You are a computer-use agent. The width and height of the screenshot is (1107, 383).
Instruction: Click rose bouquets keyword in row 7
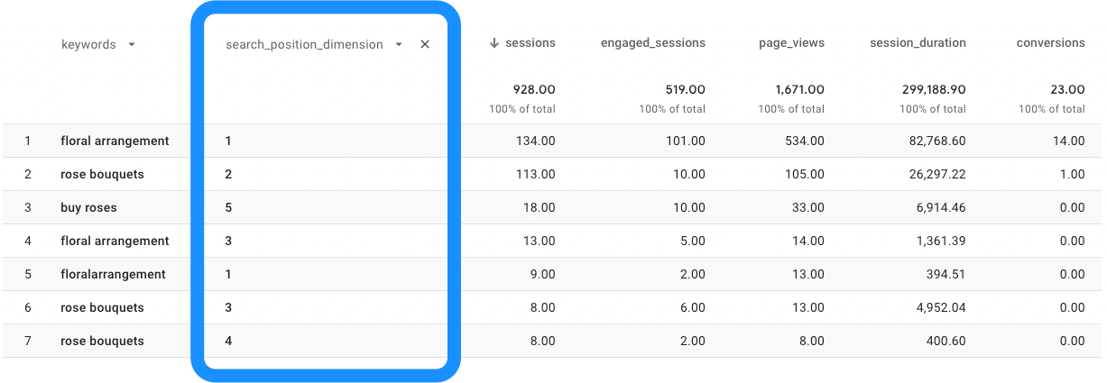(102, 341)
